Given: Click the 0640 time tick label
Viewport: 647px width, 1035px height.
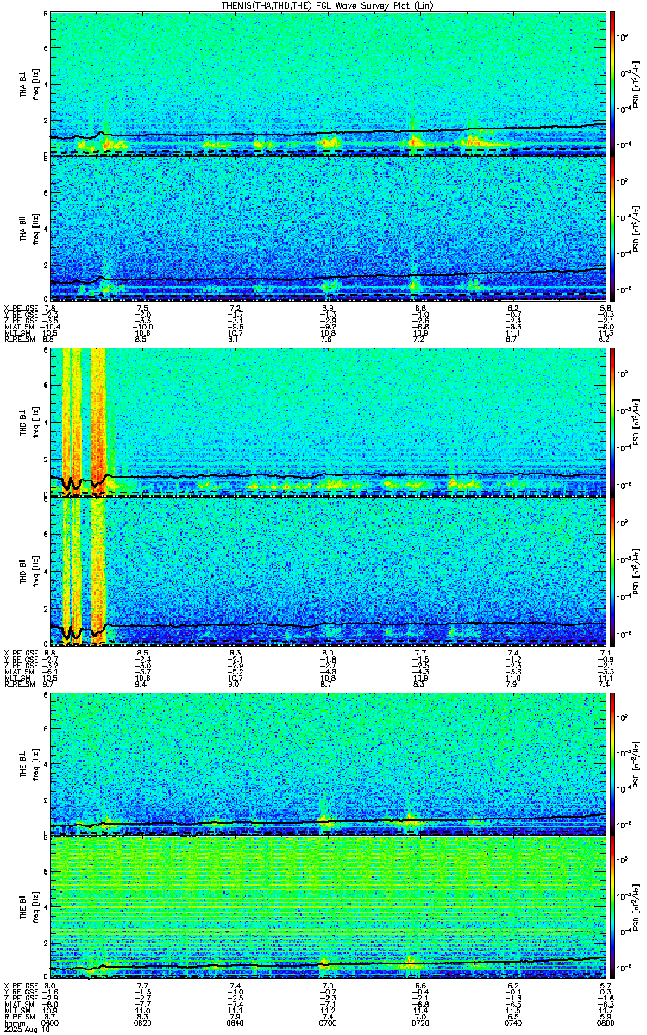Looking at the screenshot, I should click(236, 1023).
